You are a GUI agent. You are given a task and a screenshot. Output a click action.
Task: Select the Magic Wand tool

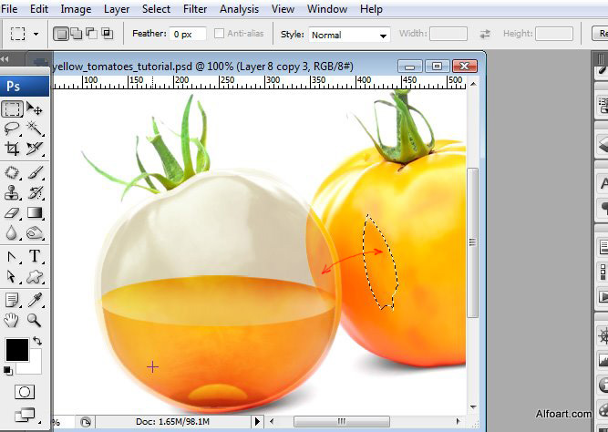35,129
